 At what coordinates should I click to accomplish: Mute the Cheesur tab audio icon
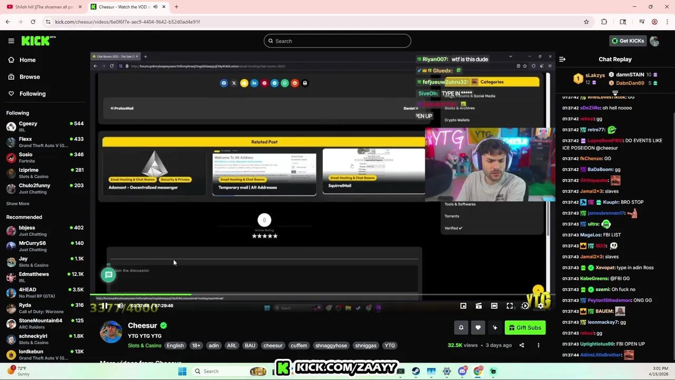pyautogui.click(x=155, y=7)
